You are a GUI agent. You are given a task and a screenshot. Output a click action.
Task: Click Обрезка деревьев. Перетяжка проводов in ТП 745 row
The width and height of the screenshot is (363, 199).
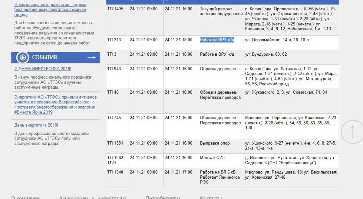(221, 126)
